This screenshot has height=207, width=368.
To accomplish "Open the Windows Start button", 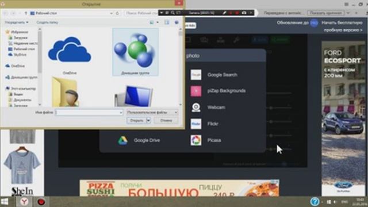I will tap(5, 202).
